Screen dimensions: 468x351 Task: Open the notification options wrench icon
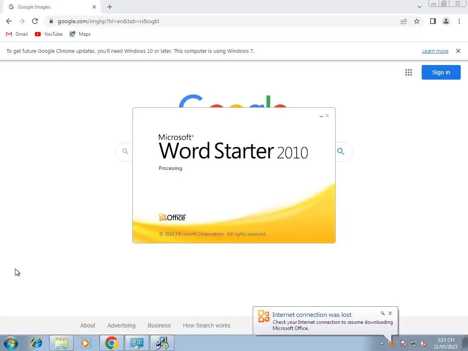[382, 313]
